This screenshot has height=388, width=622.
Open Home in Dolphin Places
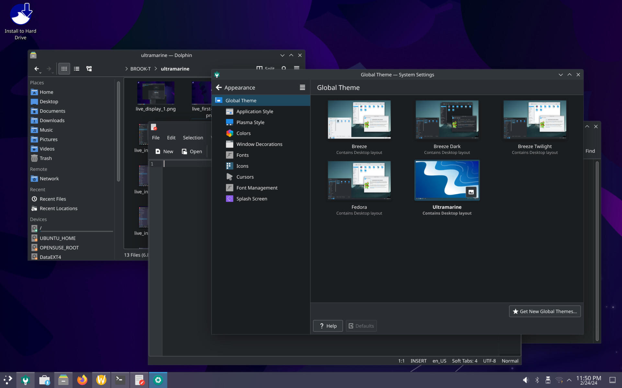[x=71, y=92]
